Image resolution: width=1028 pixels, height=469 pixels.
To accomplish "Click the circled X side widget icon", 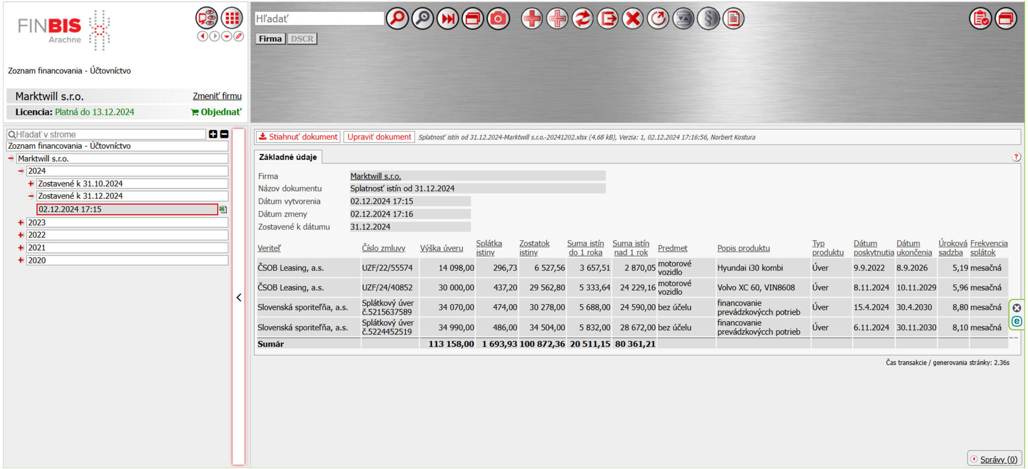I will 1017,308.
